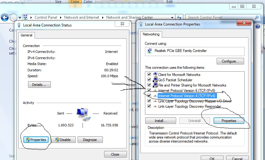Screen dimensions: 265x160
Task: Toggle Link-Layer Topology Discovery Mapper I/O Driver checkbox
Action: click(x=149, y=101)
